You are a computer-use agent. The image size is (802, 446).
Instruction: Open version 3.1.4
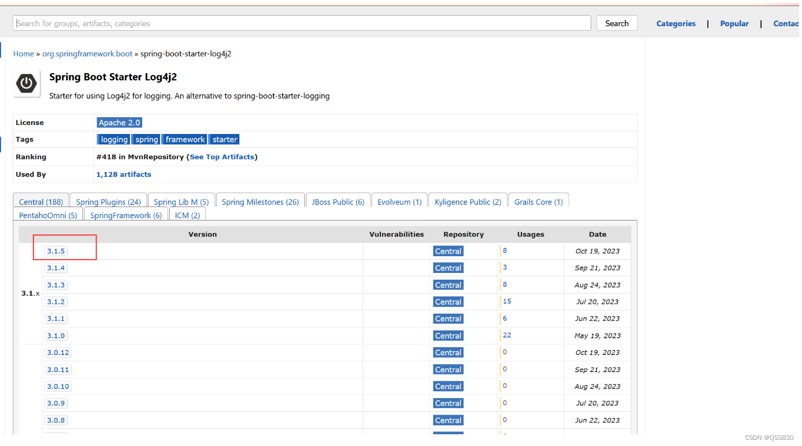56,268
